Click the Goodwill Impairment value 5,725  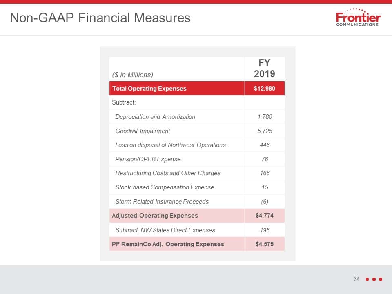[265, 131]
